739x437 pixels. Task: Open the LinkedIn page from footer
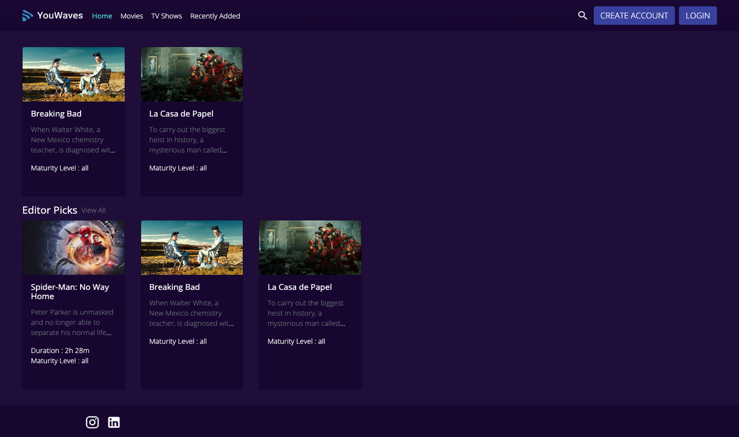(114, 422)
